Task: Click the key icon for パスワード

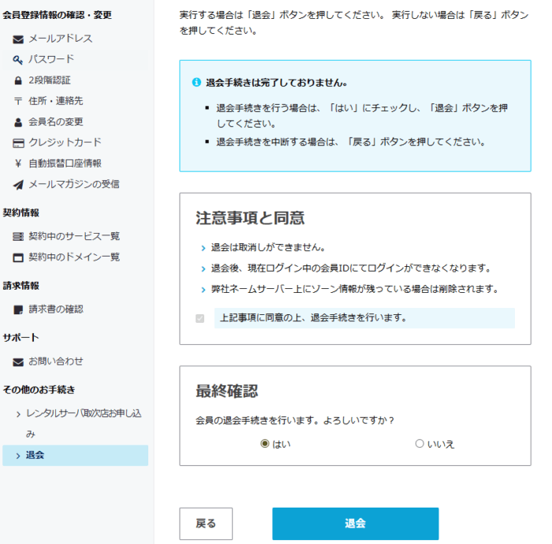Action: pyautogui.click(x=18, y=59)
